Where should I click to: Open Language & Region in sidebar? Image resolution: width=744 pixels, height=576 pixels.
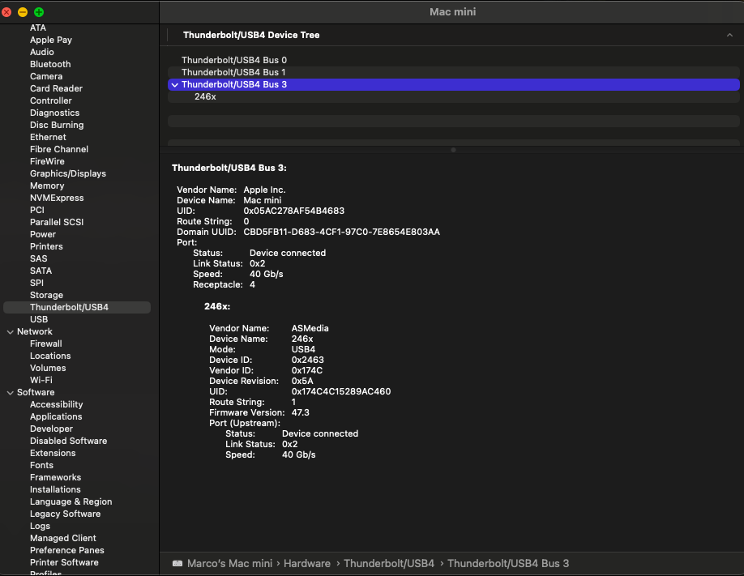click(71, 501)
